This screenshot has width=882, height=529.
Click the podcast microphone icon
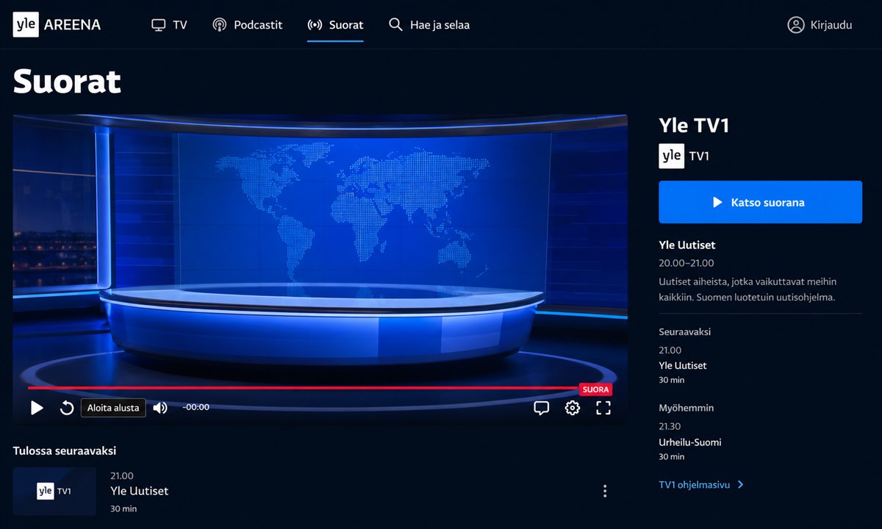tap(219, 25)
